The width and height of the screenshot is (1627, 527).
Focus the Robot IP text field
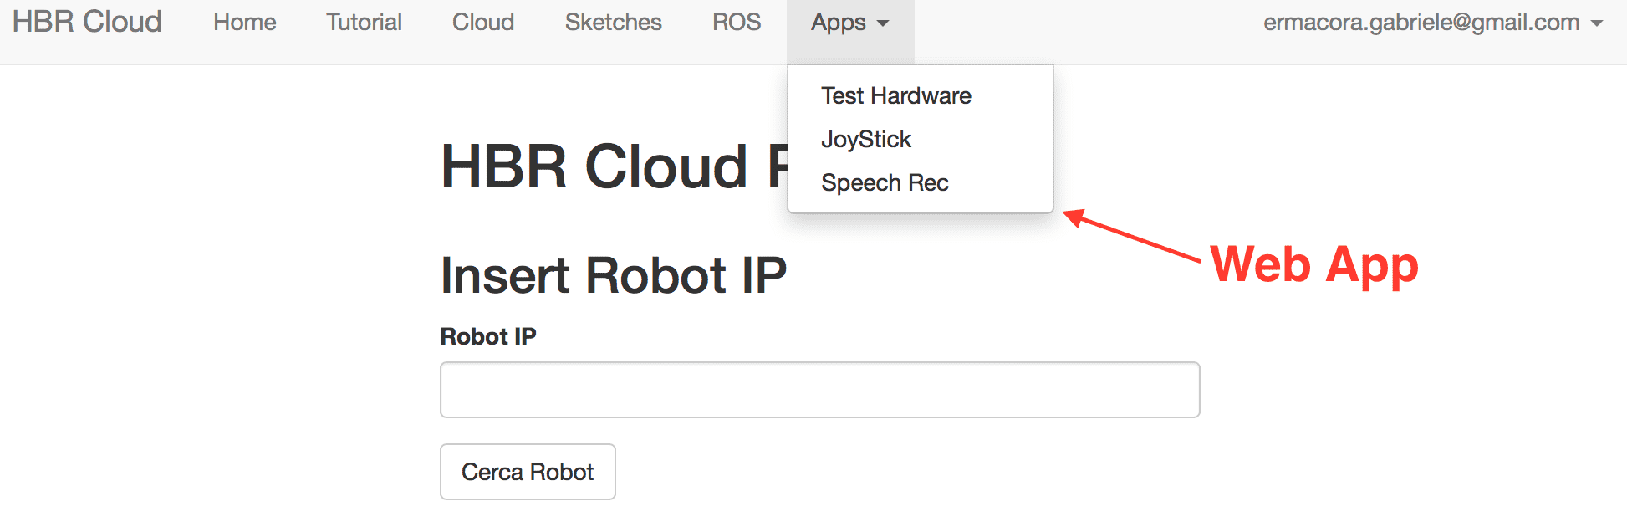819,390
